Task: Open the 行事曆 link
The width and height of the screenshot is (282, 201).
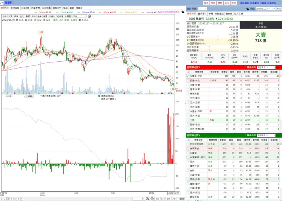Action: [263, 3]
